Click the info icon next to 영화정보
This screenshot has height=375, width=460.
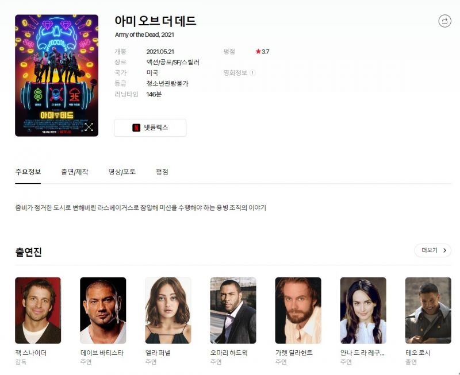point(252,73)
